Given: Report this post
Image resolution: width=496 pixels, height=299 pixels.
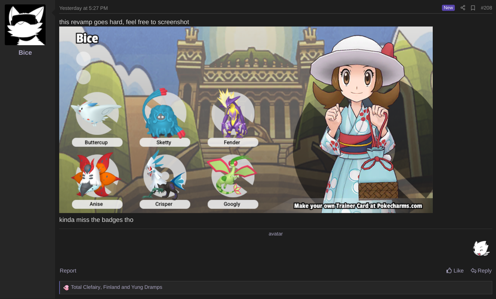Looking at the screenshot, I should (x=68, y=271).
